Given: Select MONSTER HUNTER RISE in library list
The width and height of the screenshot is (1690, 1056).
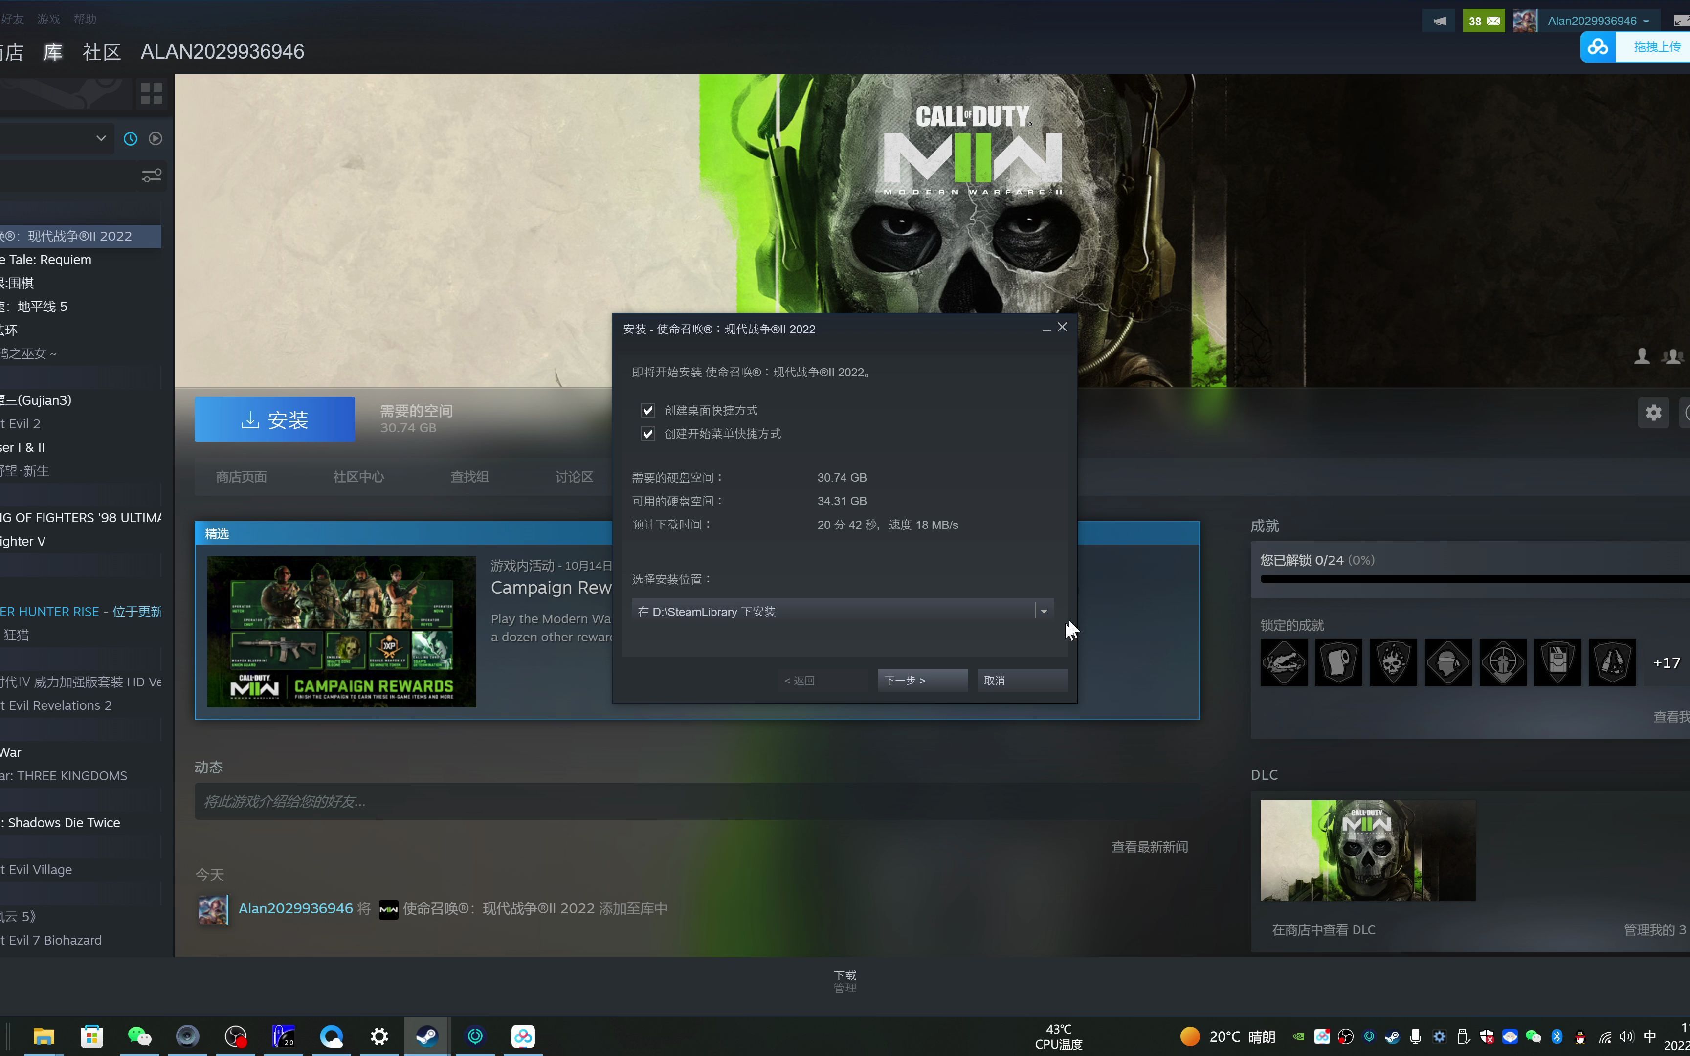Looking at the screenshot, I should (81, 611).
